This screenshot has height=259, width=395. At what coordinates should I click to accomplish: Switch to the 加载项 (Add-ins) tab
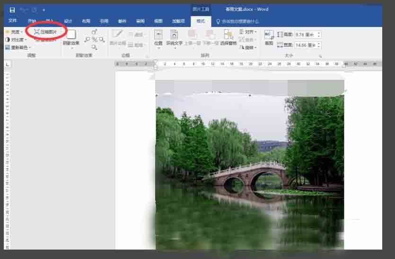(x=178, y=21)
